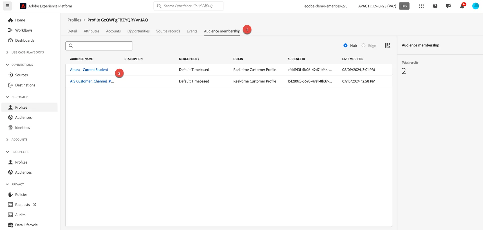Toggle the hamburger navigation menu
This screenshot has width=483, height=230.
(7, 6)
